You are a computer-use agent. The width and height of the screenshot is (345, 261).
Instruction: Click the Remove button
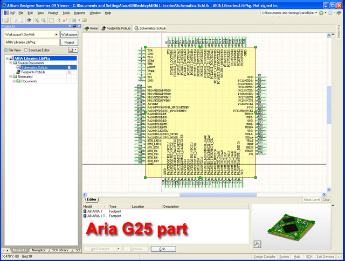click(x=136, y=249)
